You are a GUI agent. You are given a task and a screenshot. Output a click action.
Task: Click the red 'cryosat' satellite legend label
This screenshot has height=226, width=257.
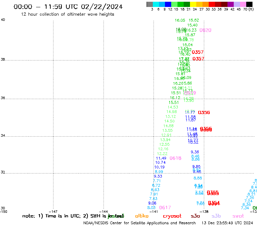[172, 216]
